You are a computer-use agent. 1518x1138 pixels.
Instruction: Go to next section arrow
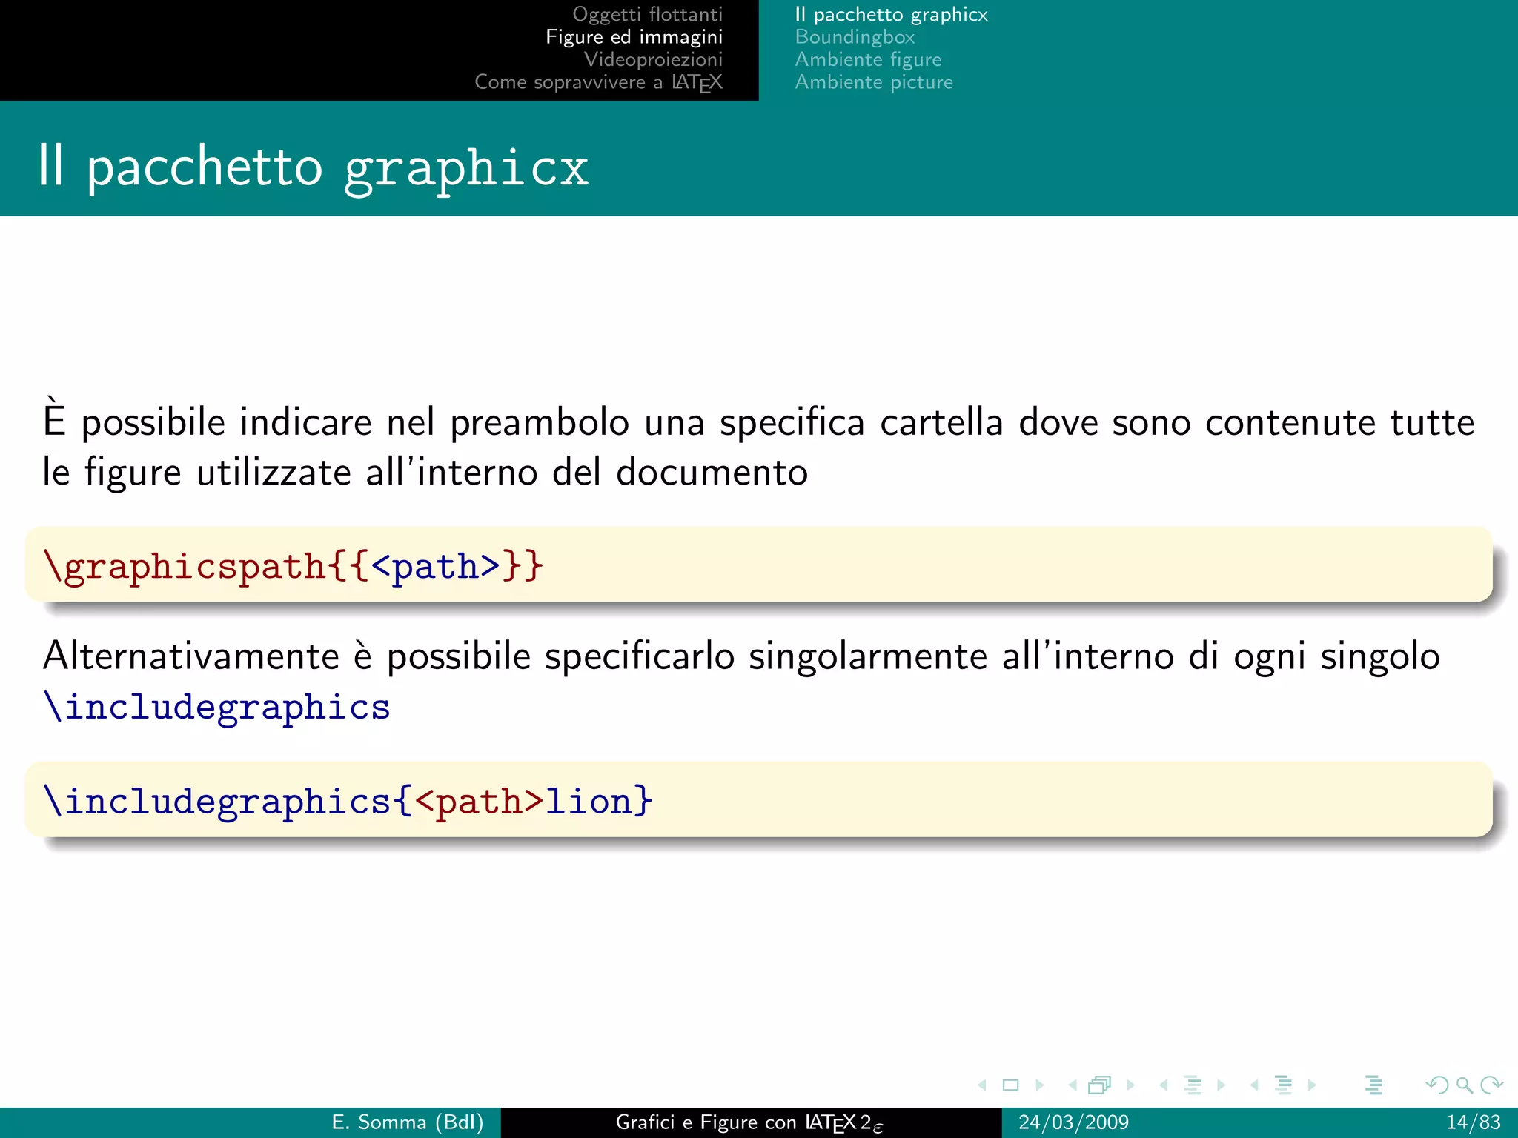click(x=1312, y=1085)
